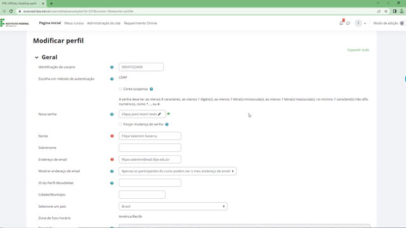Open user avatar menu
The width and height of the screenshot is (406, 228).
tap(360, 23)
